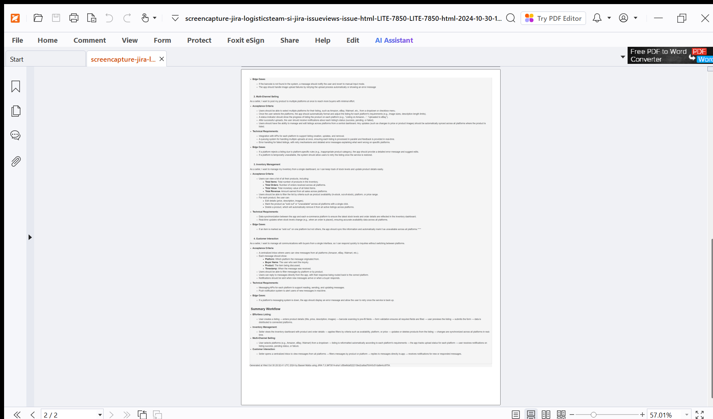Open the Bookmarks panel icon
This screenshot has width=713, height=419.
16,87
